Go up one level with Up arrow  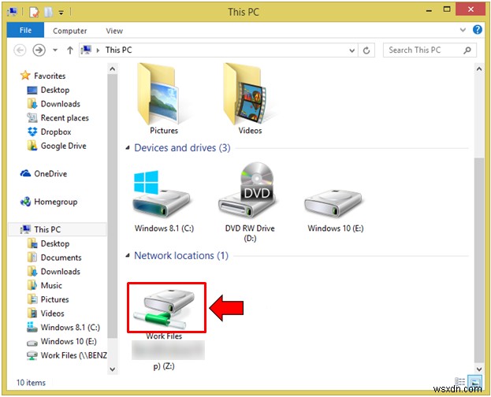(70, 50)
